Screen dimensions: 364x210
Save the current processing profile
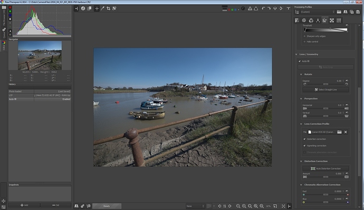pos(346,12)
